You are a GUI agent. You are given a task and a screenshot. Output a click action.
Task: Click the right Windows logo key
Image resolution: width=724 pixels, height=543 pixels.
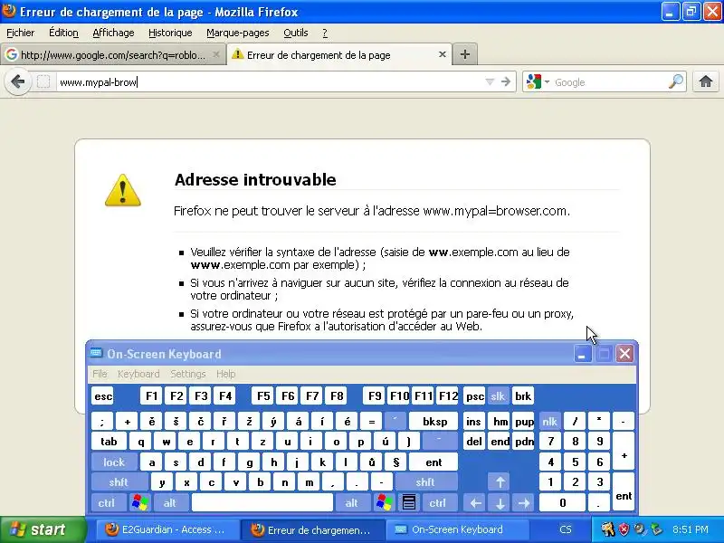pos(384,502)
